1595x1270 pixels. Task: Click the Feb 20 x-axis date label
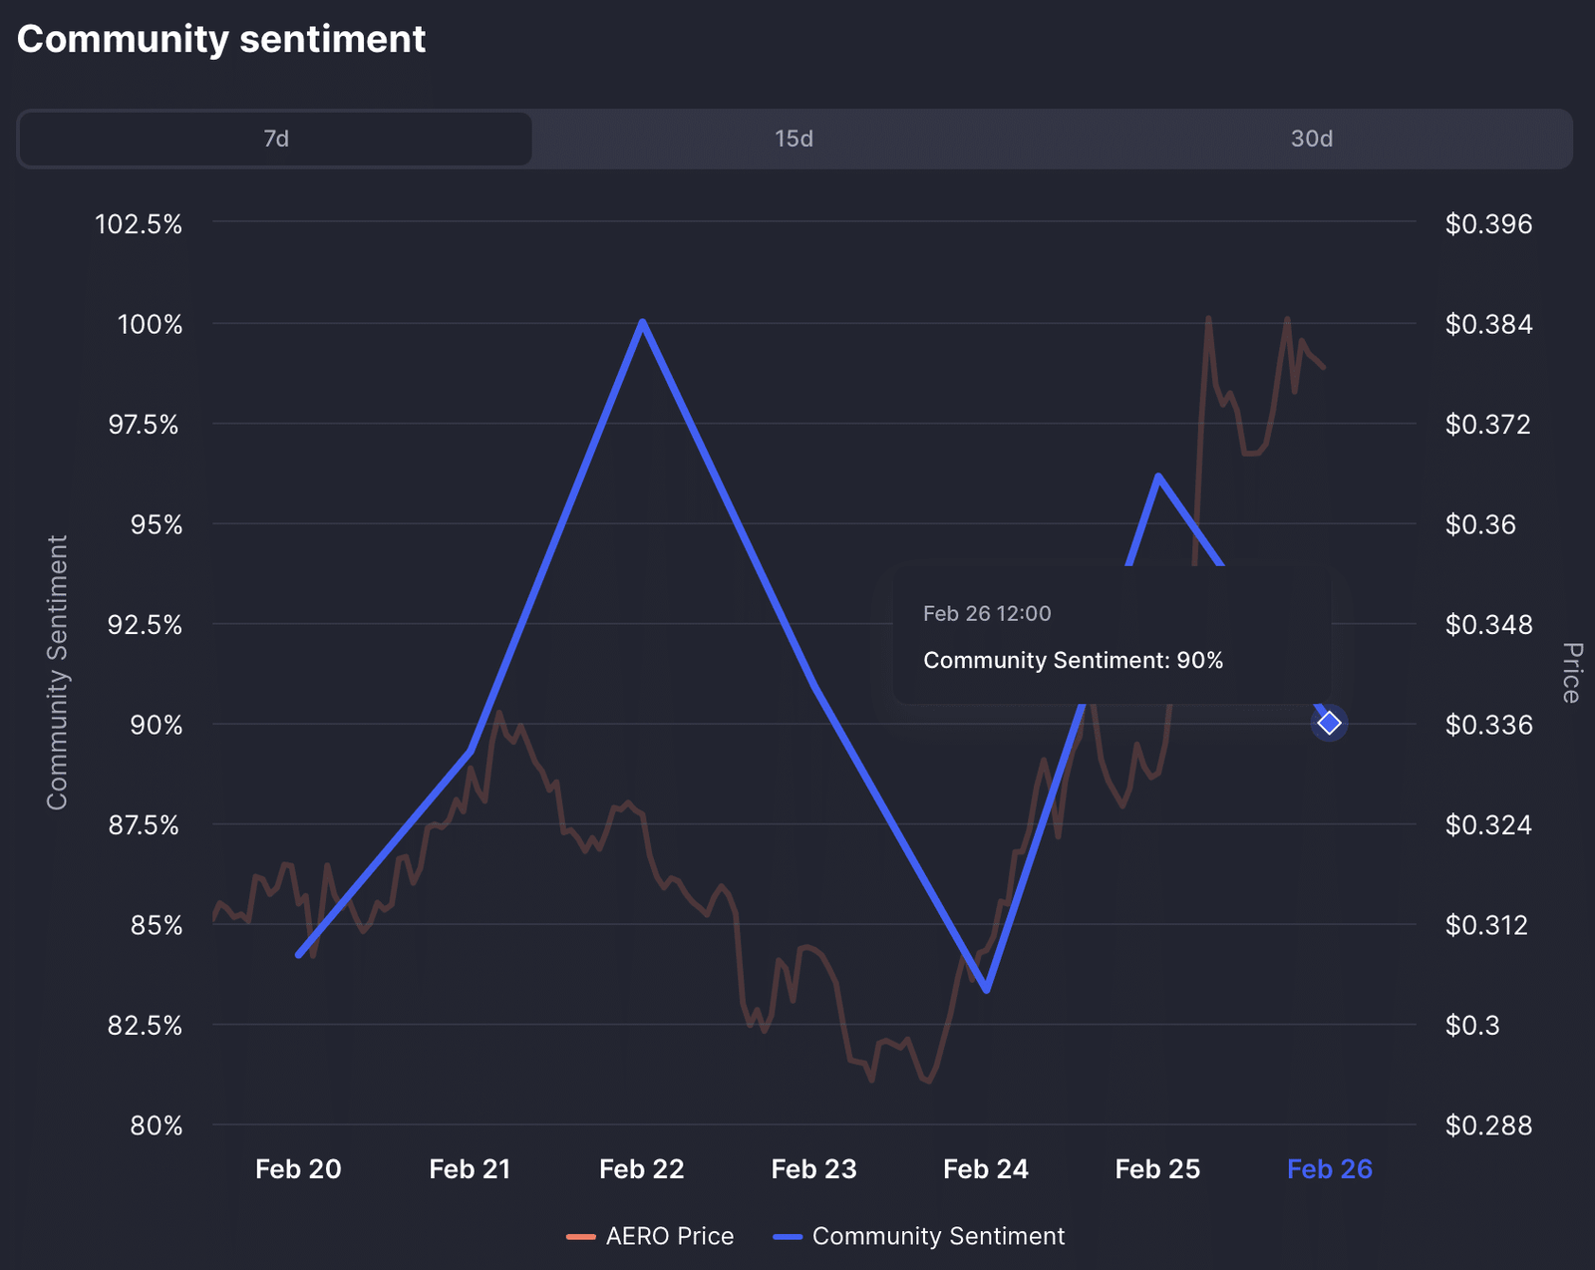[298, 1169]
